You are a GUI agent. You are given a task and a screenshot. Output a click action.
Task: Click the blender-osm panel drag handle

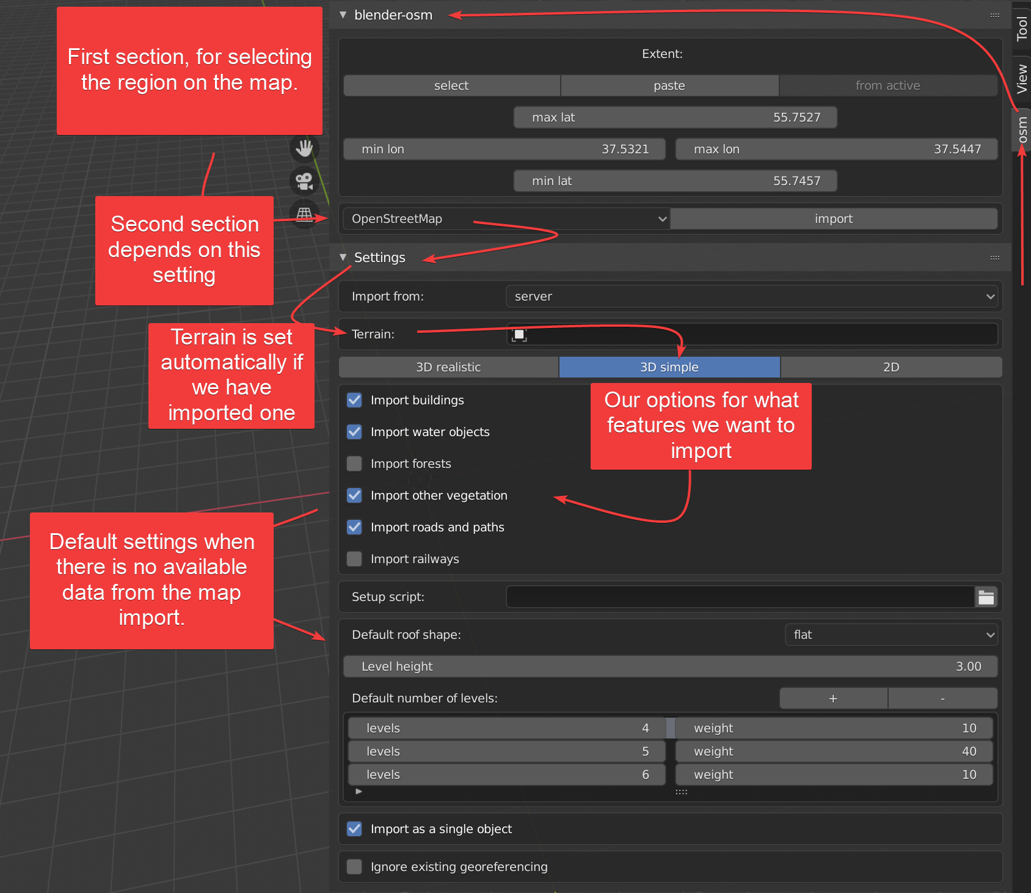click(x=994, y=15)
